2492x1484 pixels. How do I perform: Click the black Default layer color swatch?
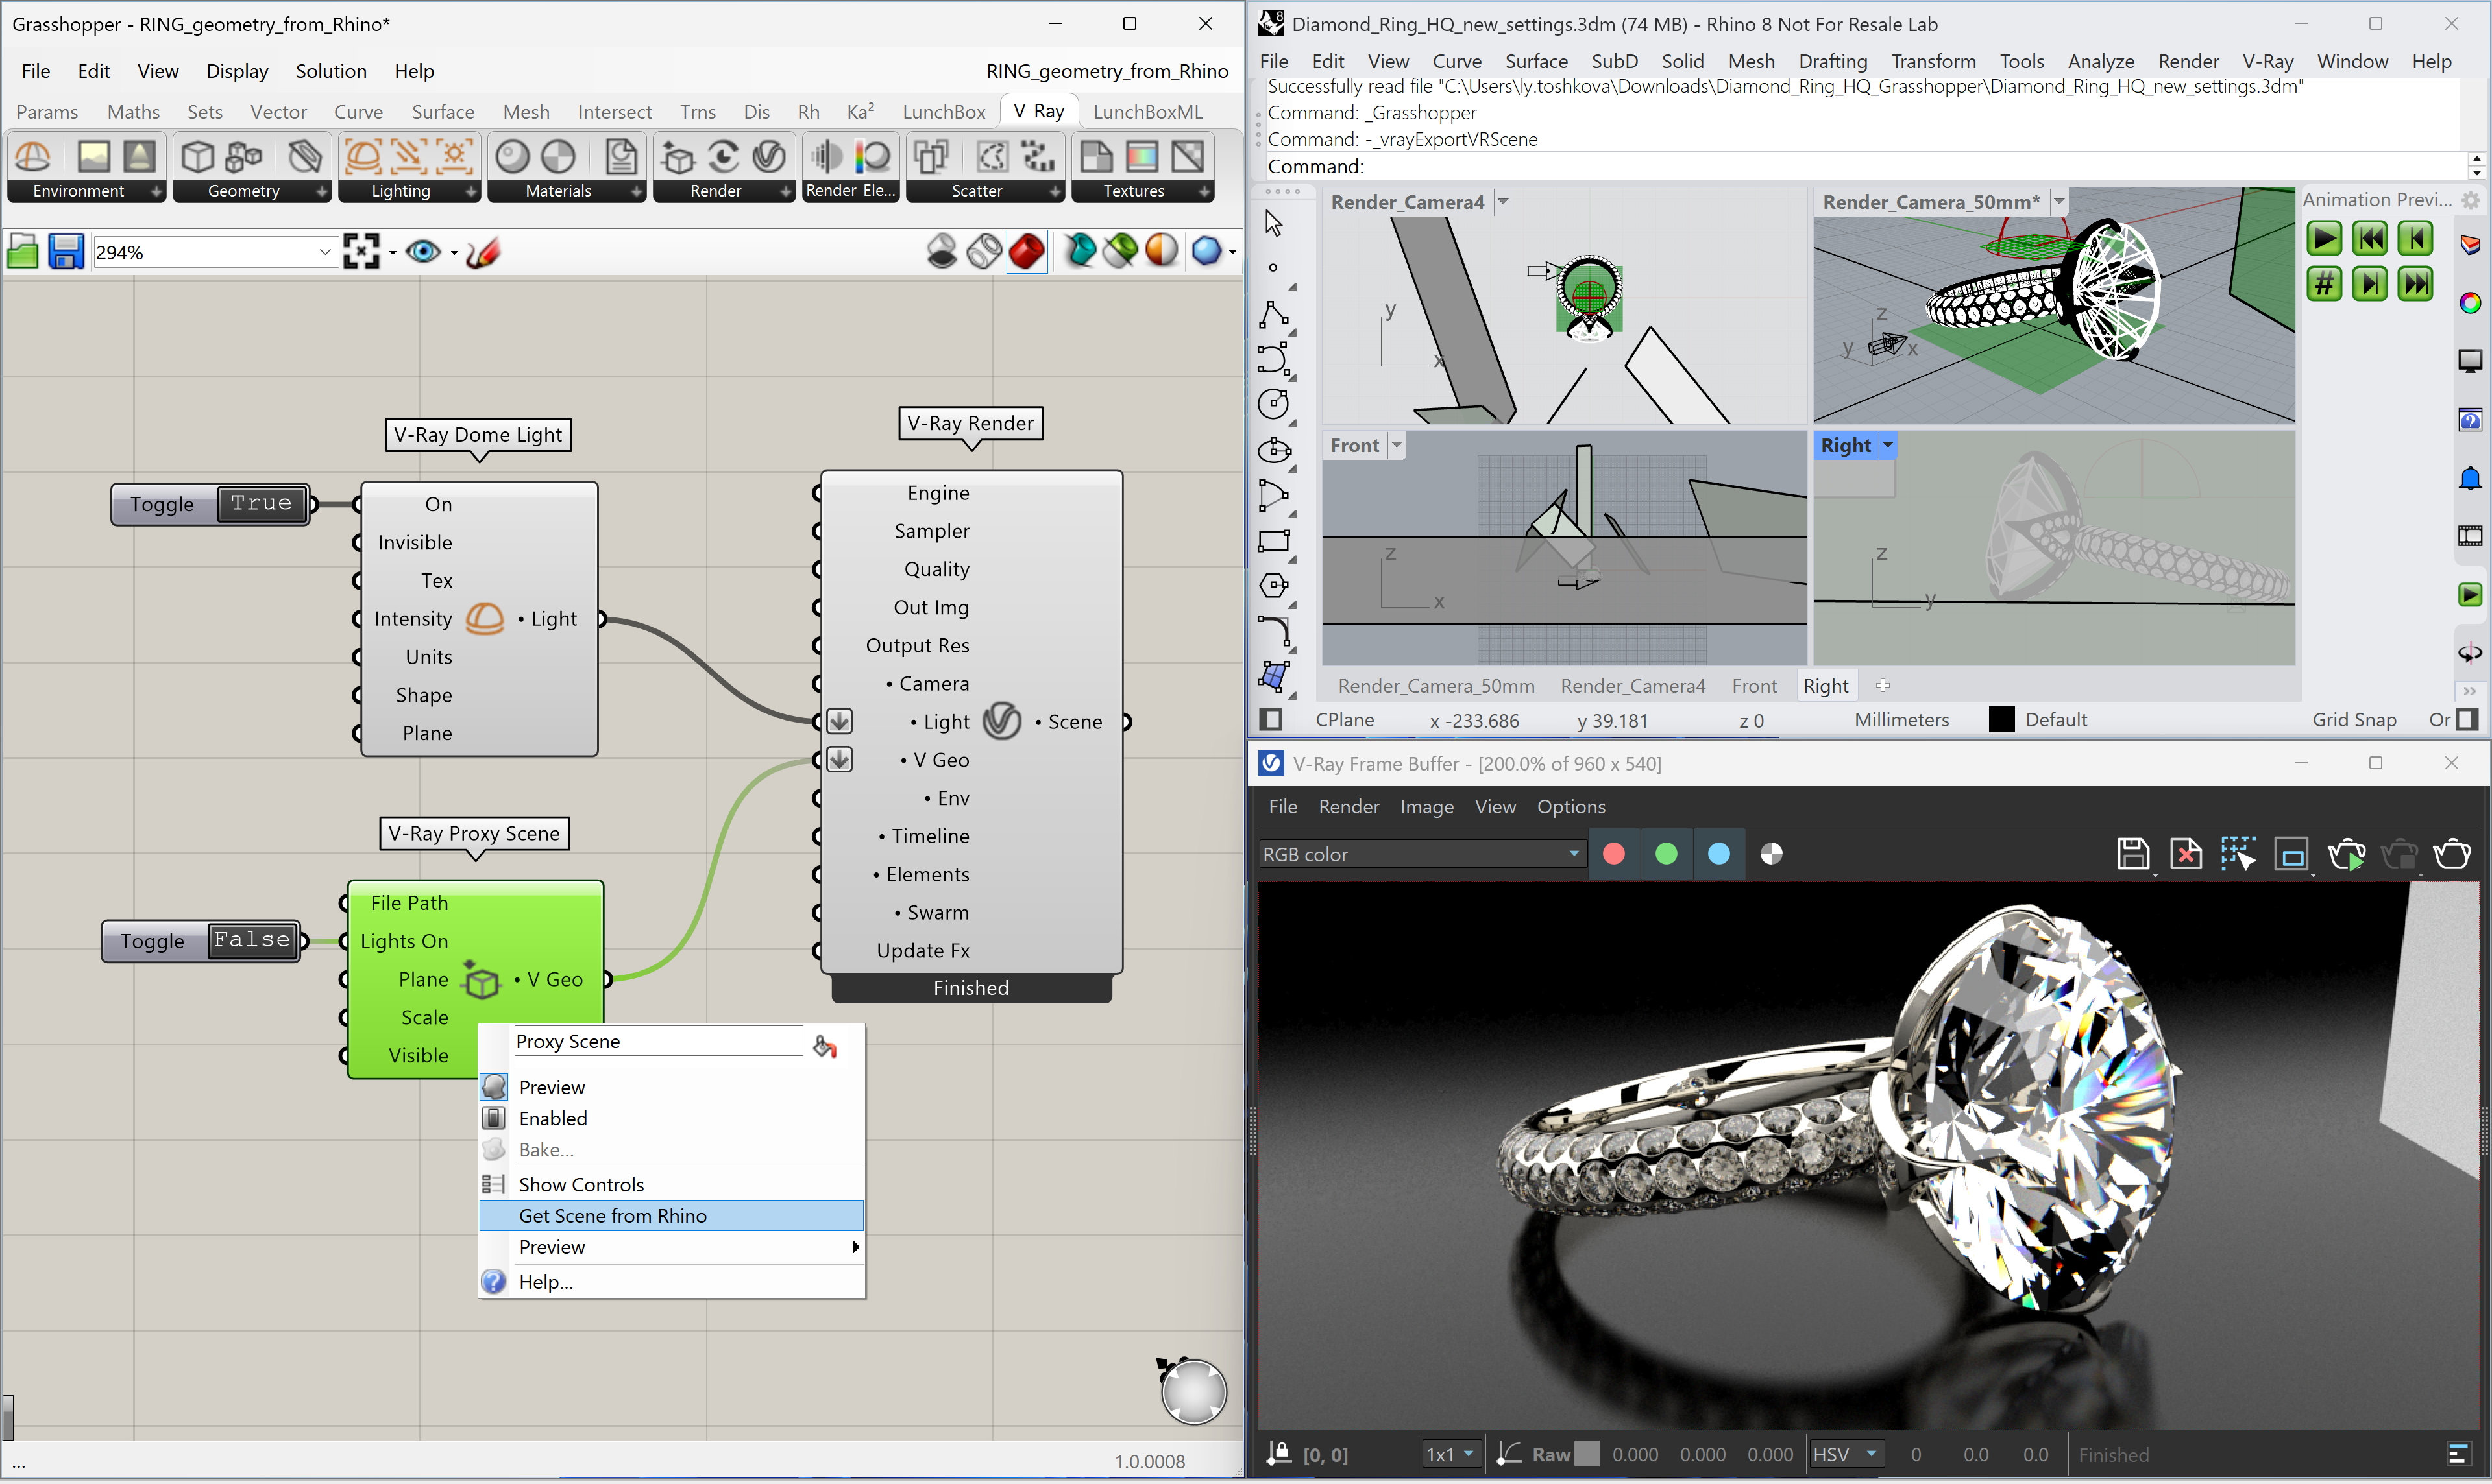pyautogui.click(x=2001, y=720)
